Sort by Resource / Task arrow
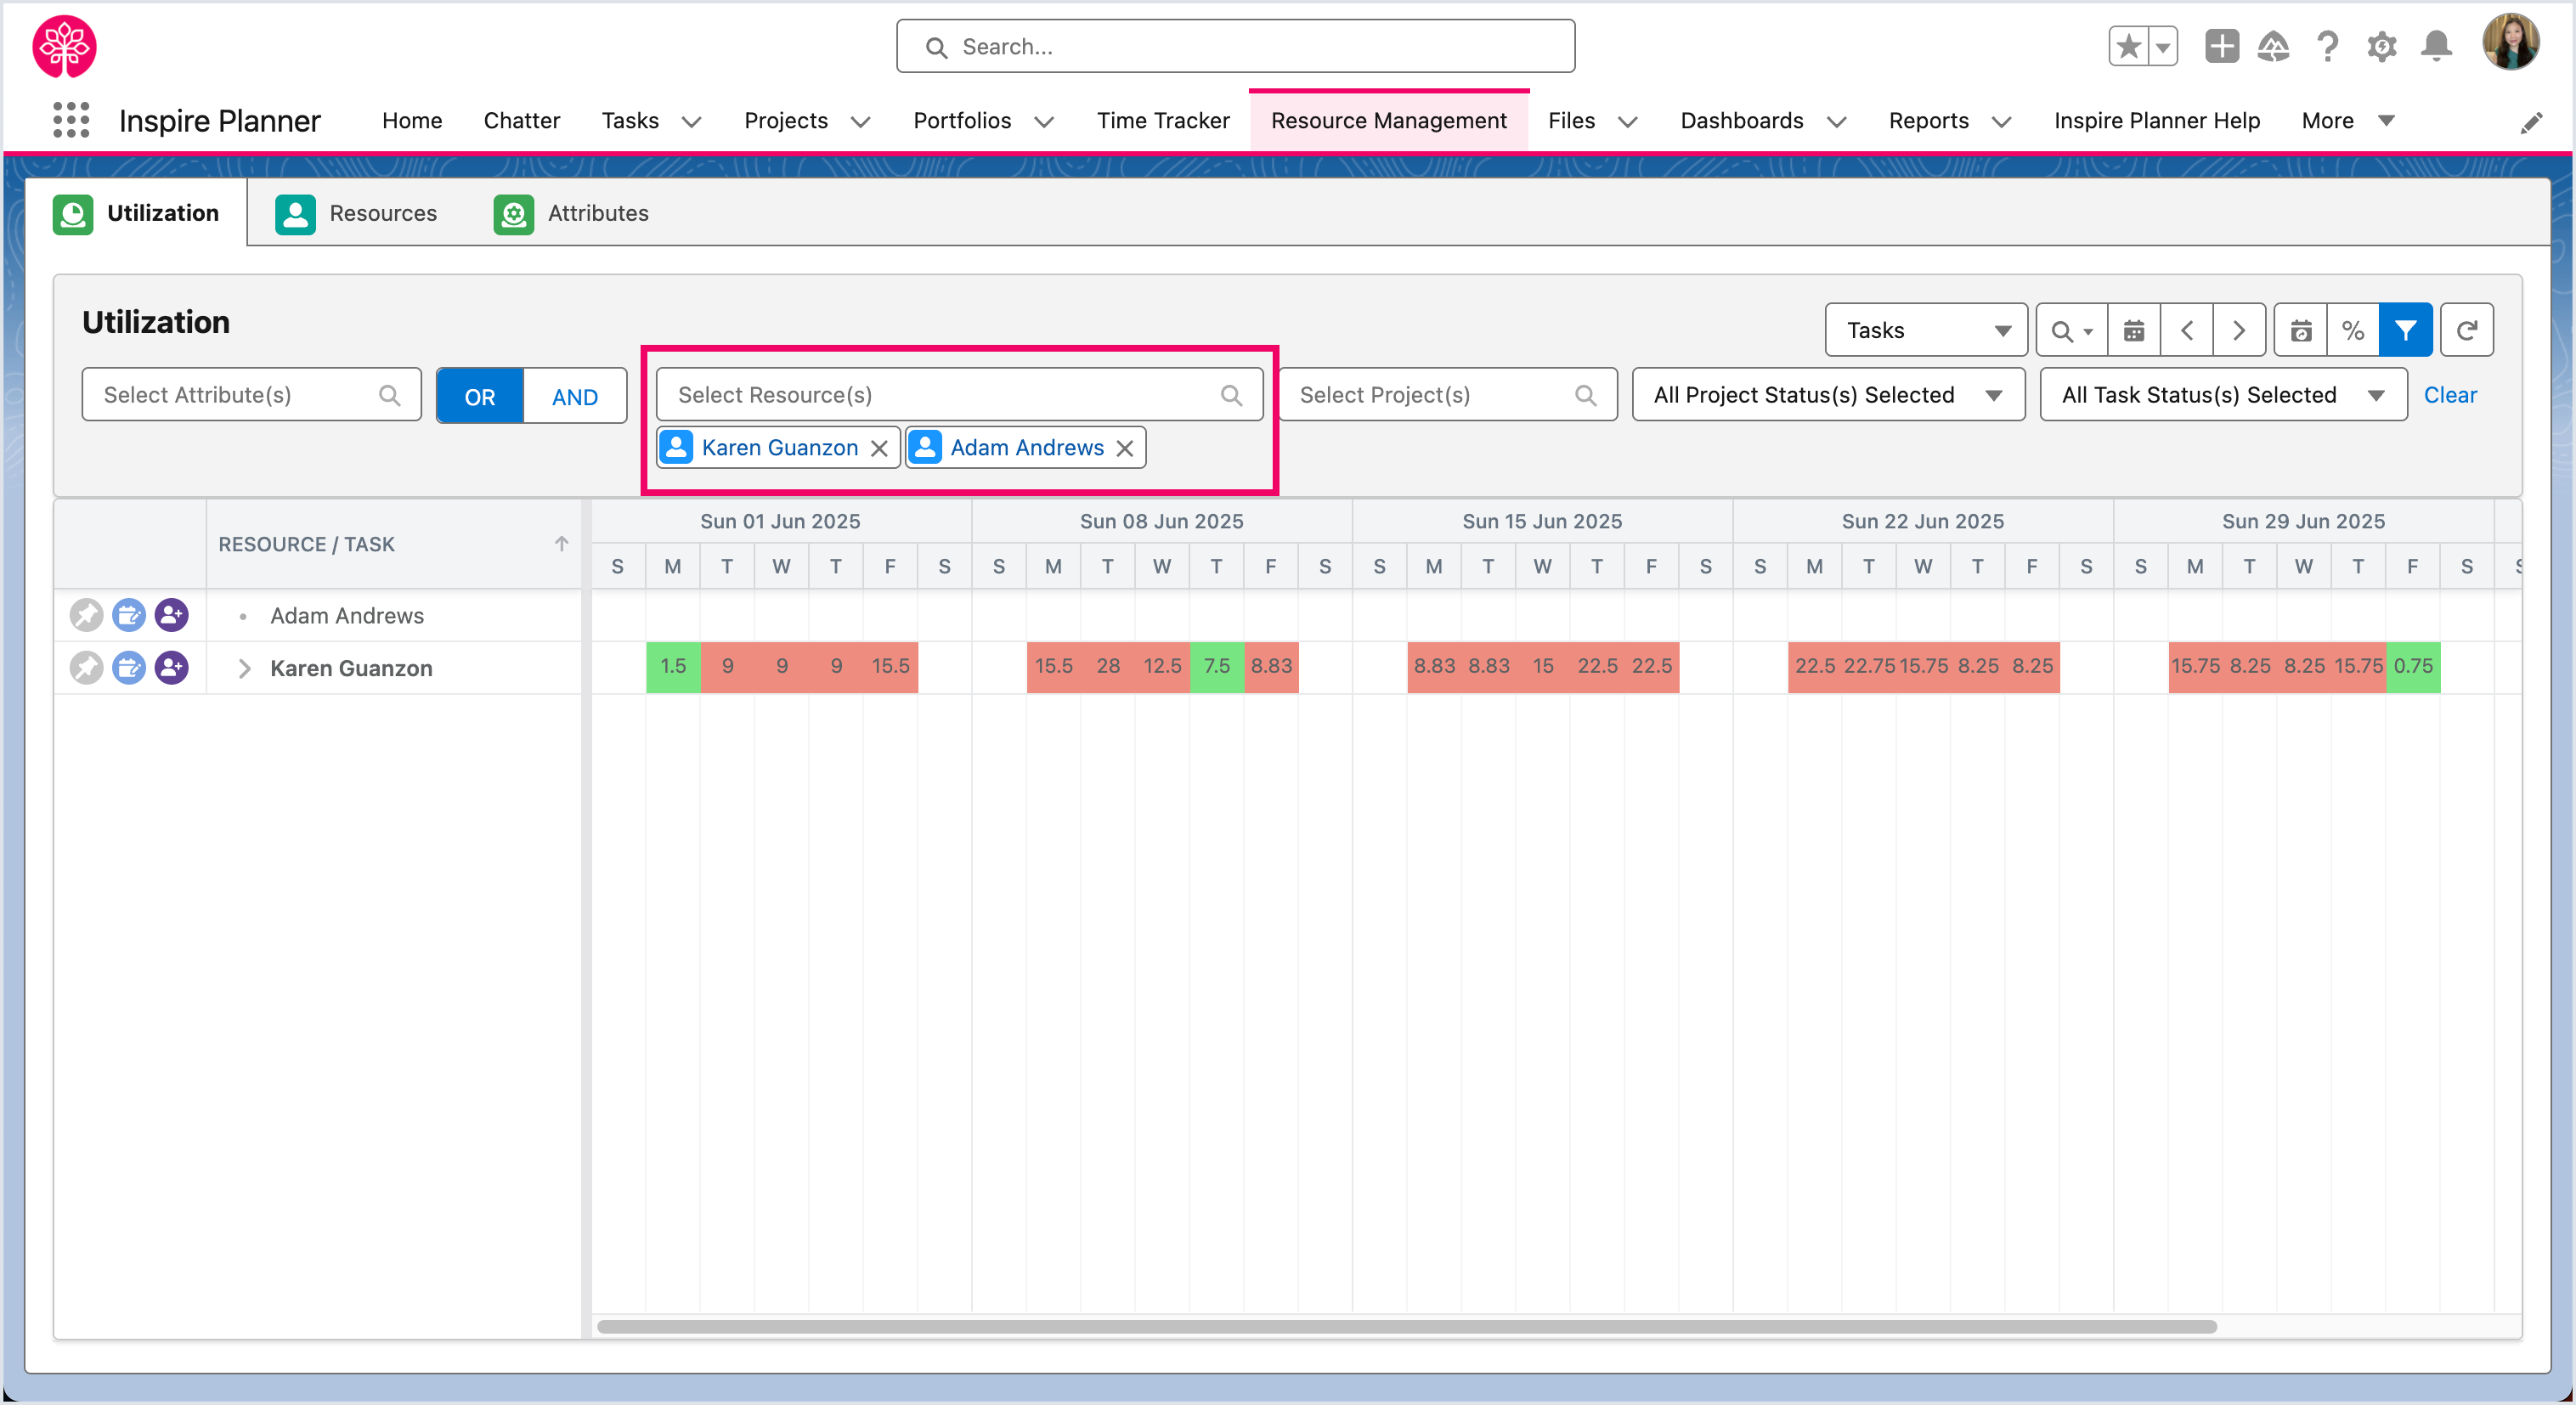 point(561,543)
